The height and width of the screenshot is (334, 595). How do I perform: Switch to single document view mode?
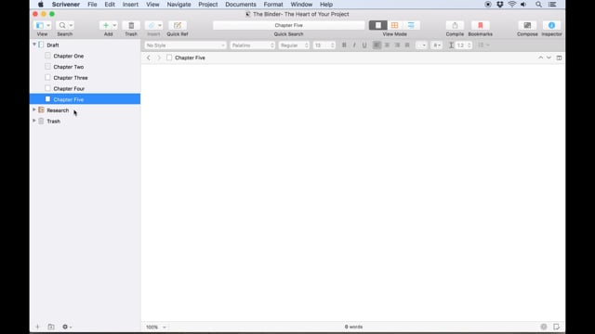[378, 25]
